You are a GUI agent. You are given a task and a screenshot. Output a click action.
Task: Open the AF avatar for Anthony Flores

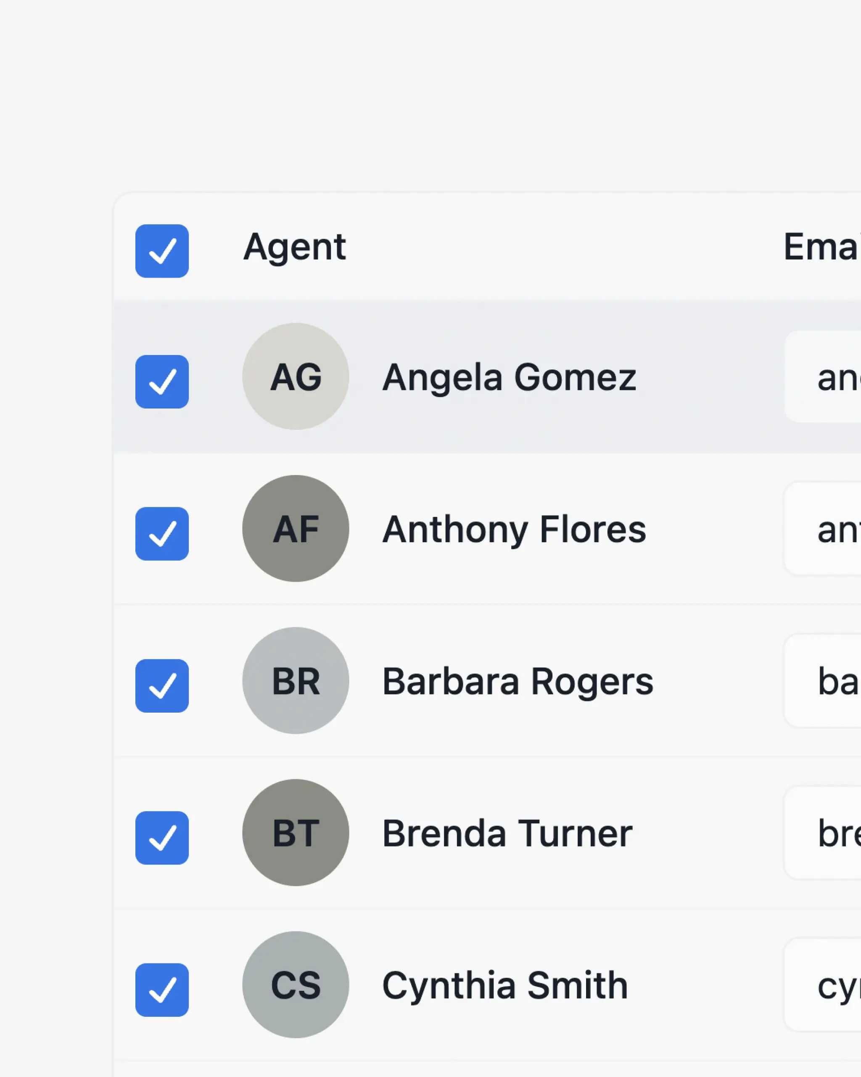pyautogui.click(x=296, y=528)
